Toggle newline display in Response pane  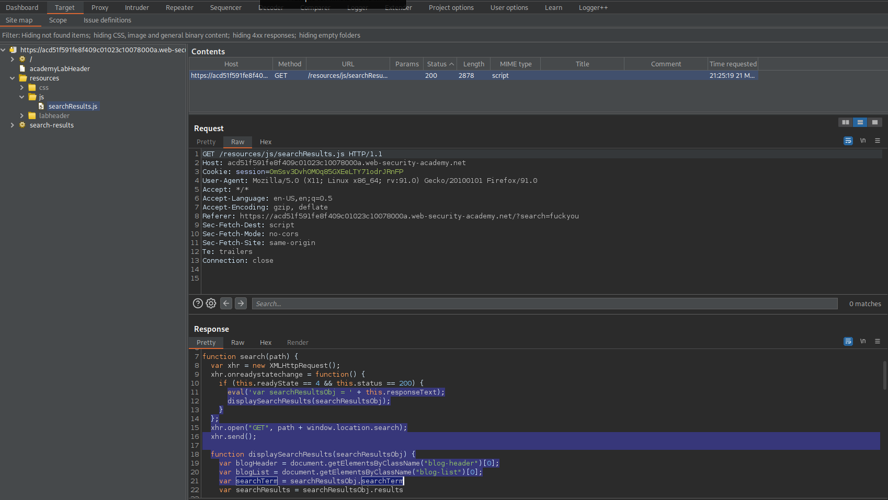(863, 341)
